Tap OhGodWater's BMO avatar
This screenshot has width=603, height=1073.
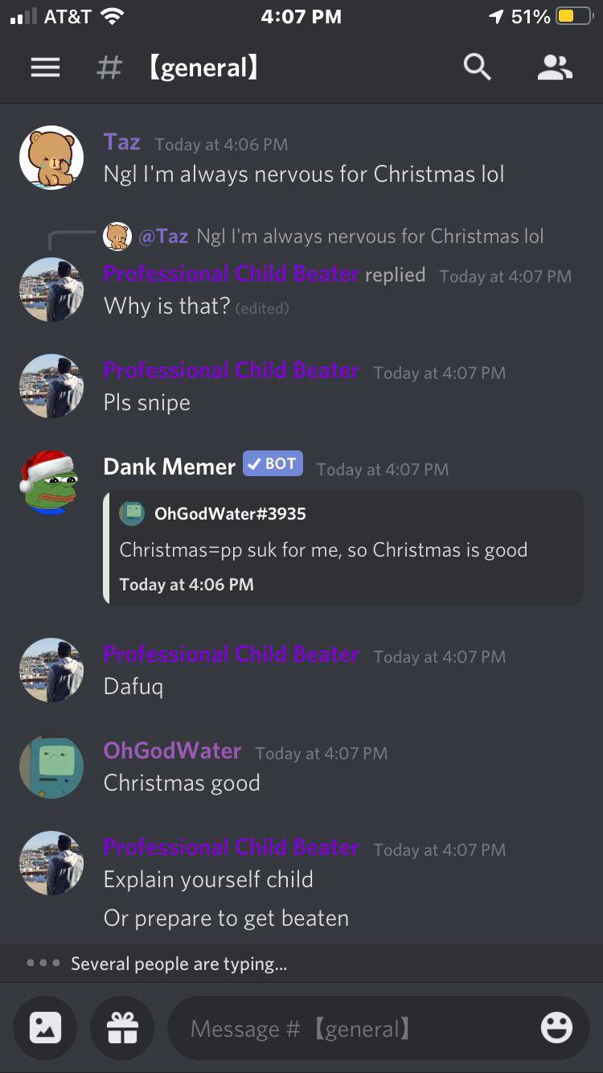(x=51, y=767)
